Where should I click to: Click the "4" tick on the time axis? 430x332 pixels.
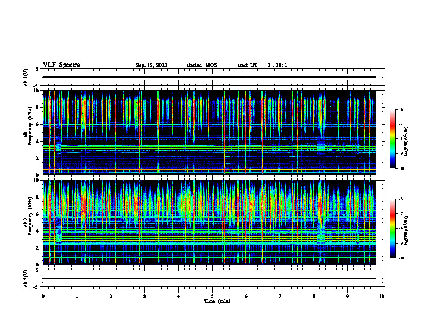pos(179,296)
